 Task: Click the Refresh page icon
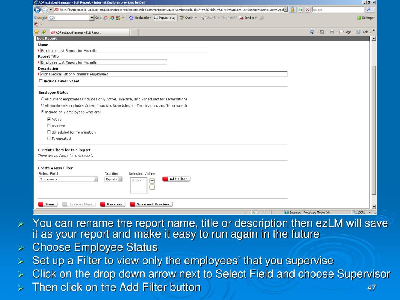300,9
